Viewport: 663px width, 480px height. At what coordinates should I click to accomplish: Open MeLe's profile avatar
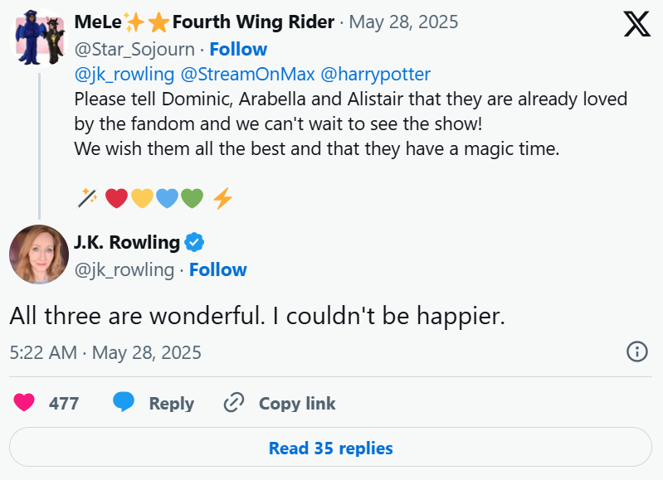(39, 40)
